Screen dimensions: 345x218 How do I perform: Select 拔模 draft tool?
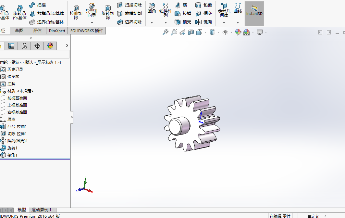coord(183,13)
